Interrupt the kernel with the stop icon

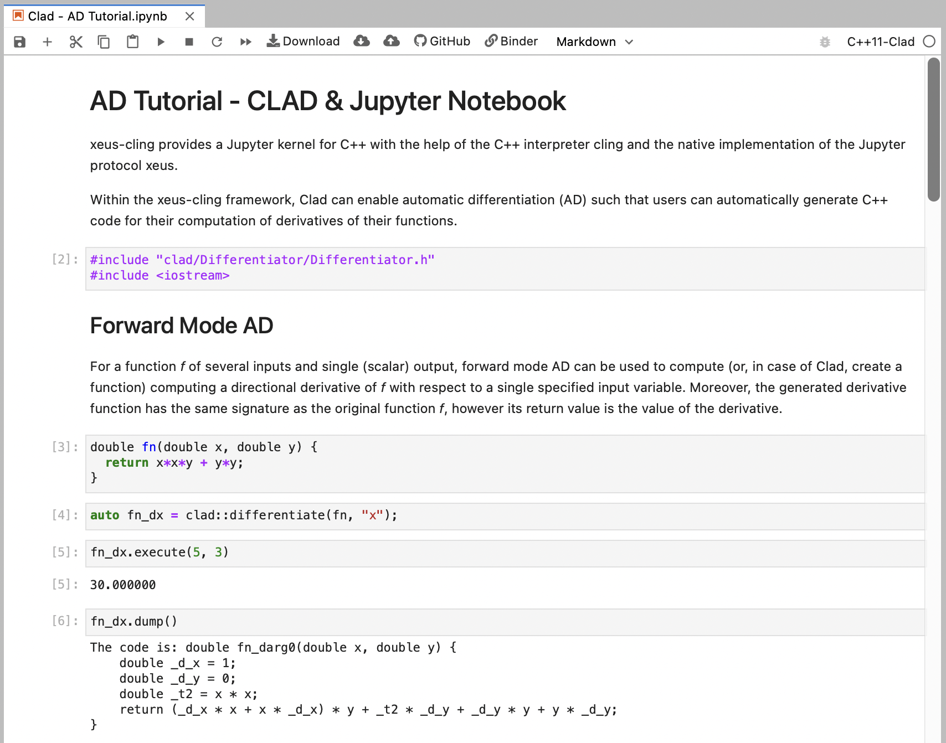click(x=189, y=42)
